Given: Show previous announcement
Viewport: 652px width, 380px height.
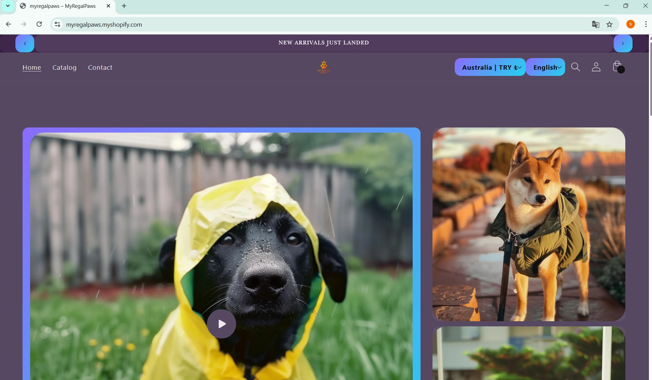Looking at the screenshot, I should click(x=25, y=43).
